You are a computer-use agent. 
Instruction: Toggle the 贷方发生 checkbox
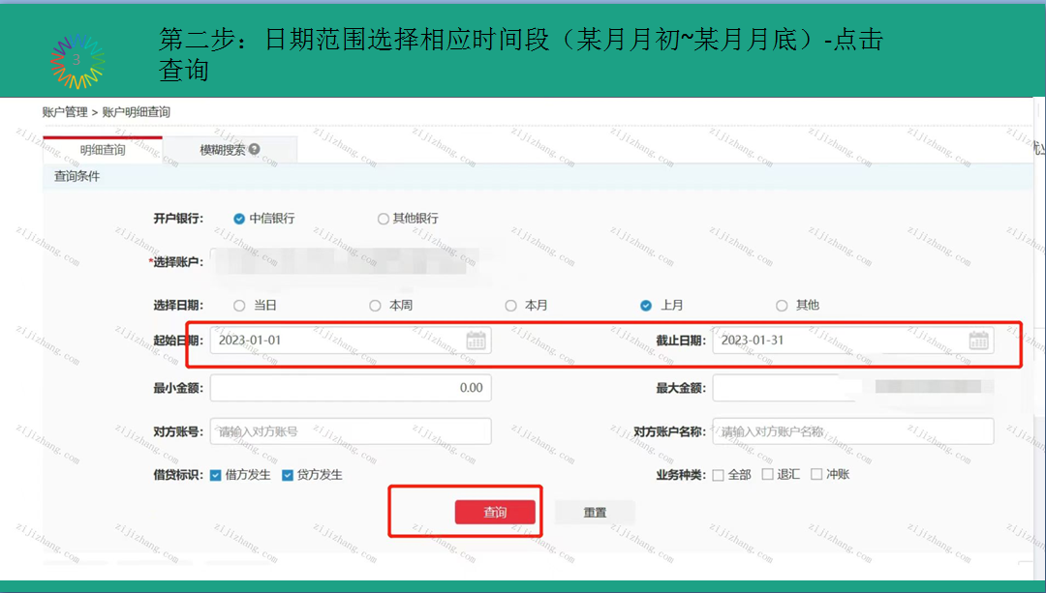coord(288,475)
